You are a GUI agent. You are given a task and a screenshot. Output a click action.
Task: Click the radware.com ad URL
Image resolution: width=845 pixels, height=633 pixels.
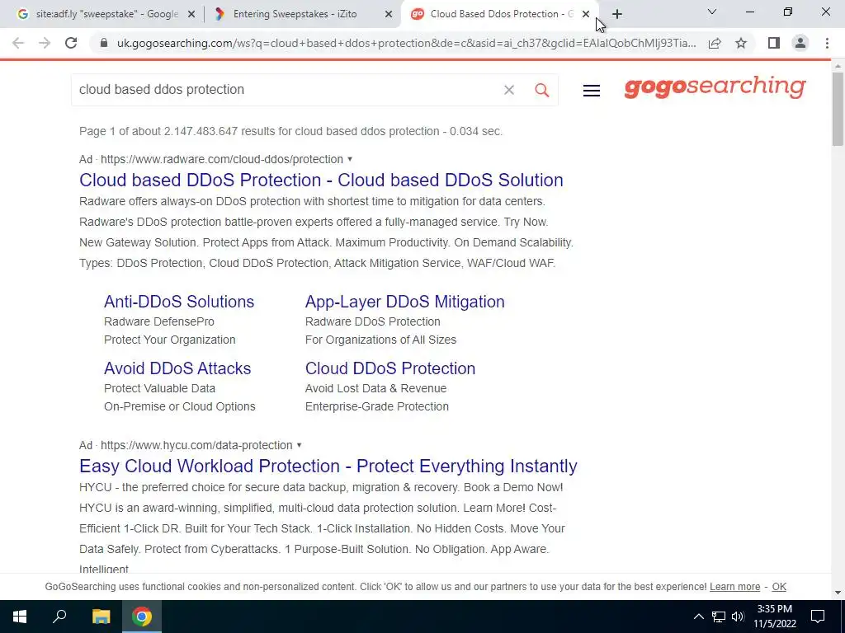(222, 159)
